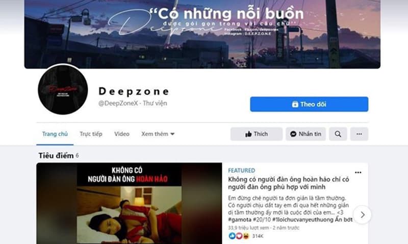Open the Trực tiếp tab

pos(91,134)
